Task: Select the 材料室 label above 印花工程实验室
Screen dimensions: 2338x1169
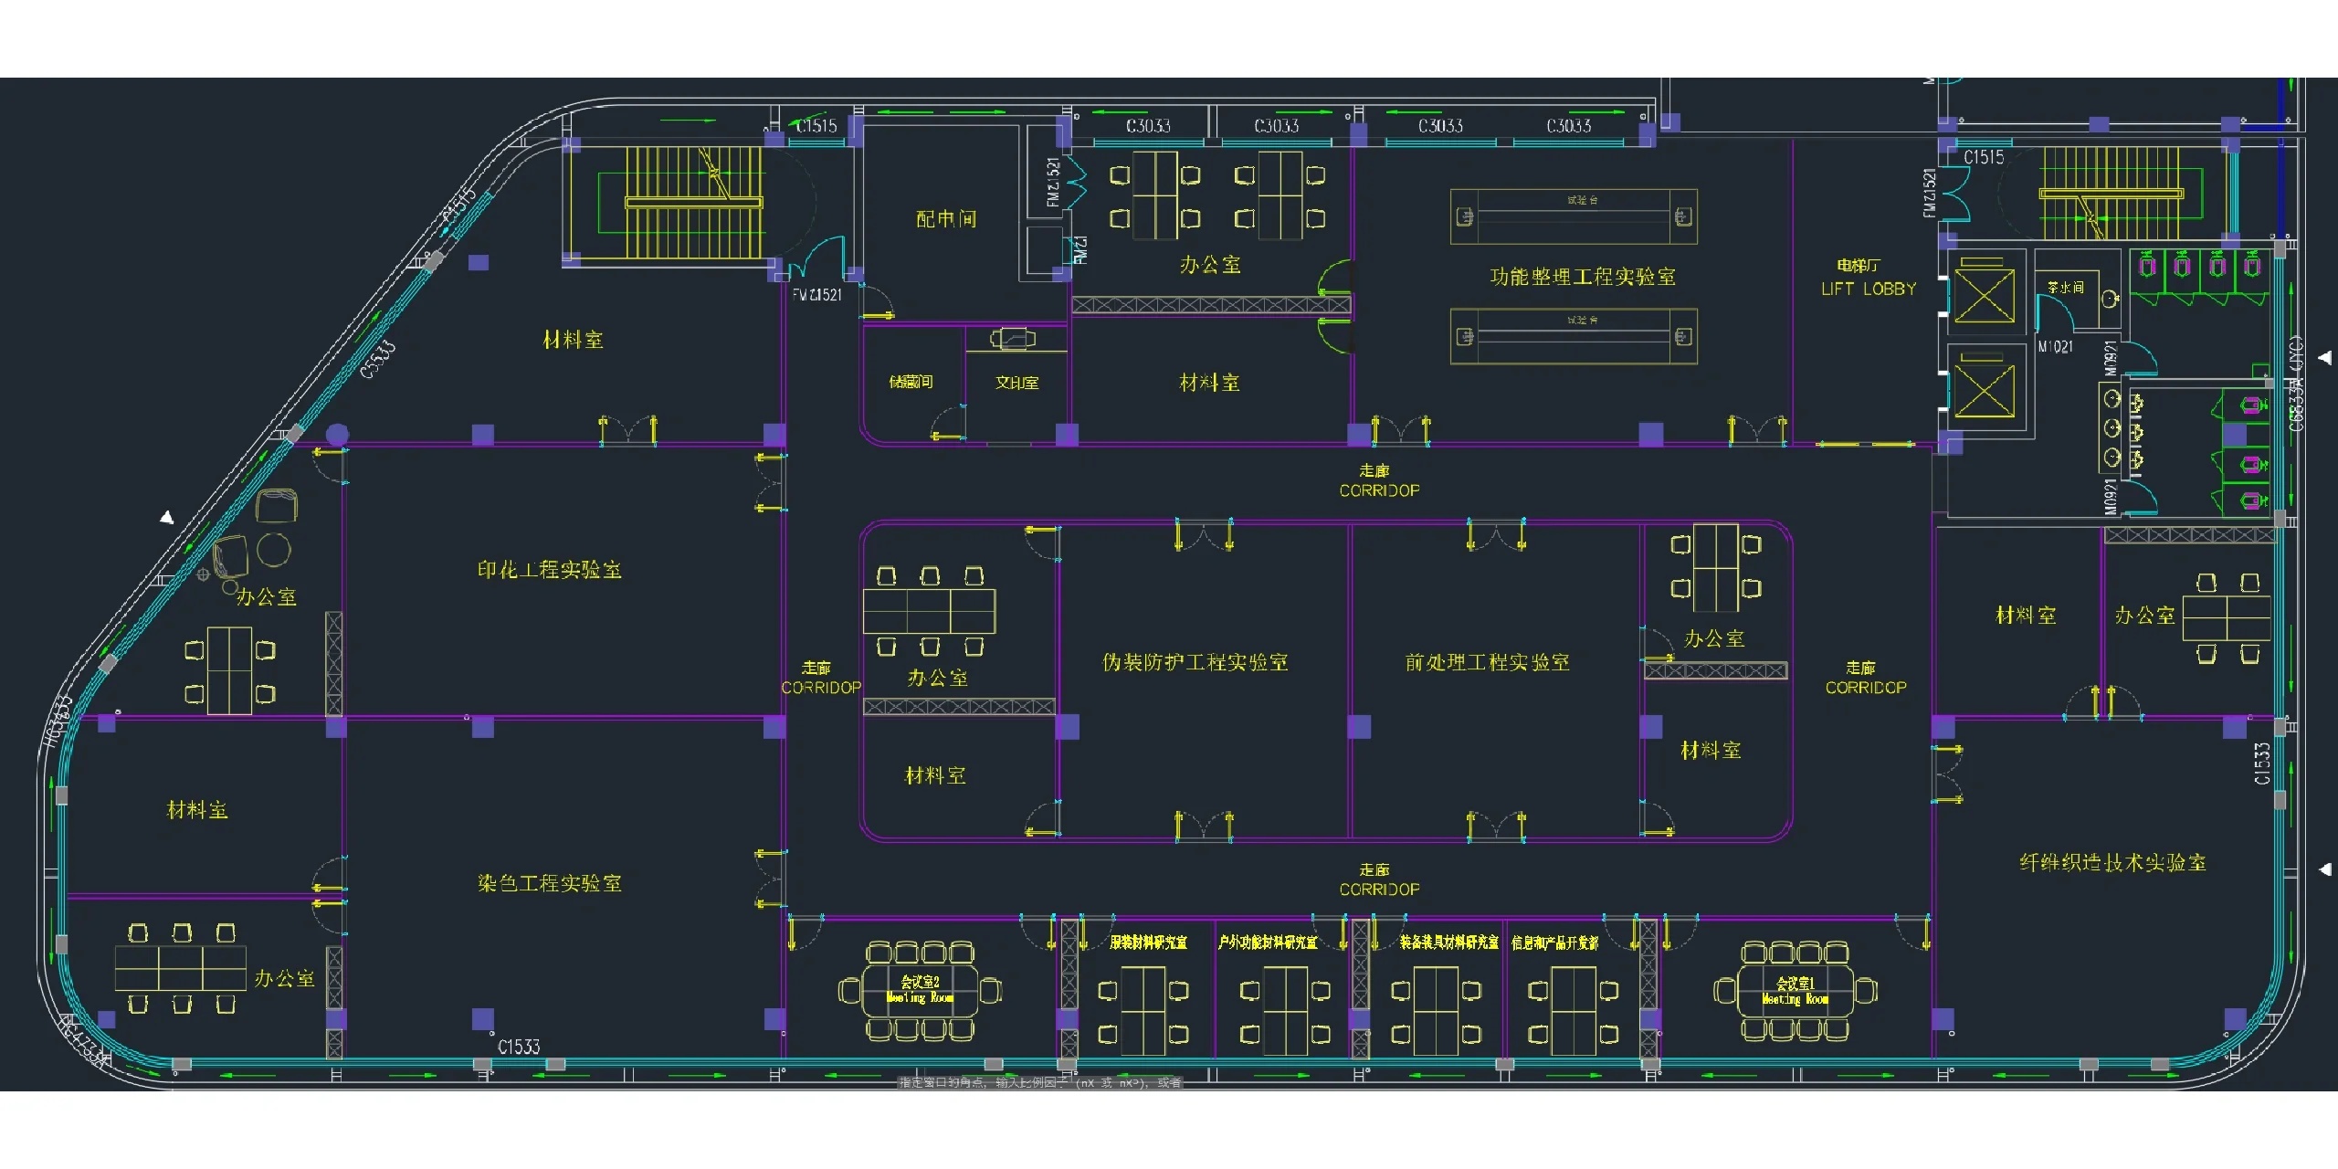Action: pyautogui.click(x=573, y=340)
